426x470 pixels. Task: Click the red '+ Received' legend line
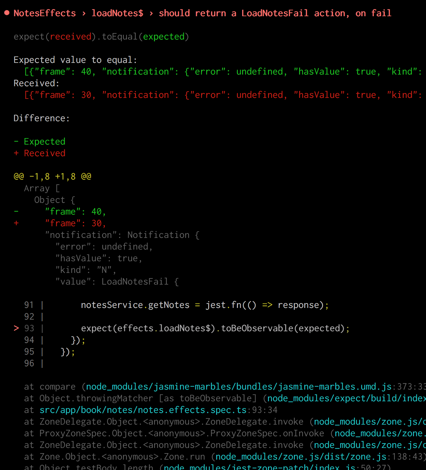coord(39,153)
